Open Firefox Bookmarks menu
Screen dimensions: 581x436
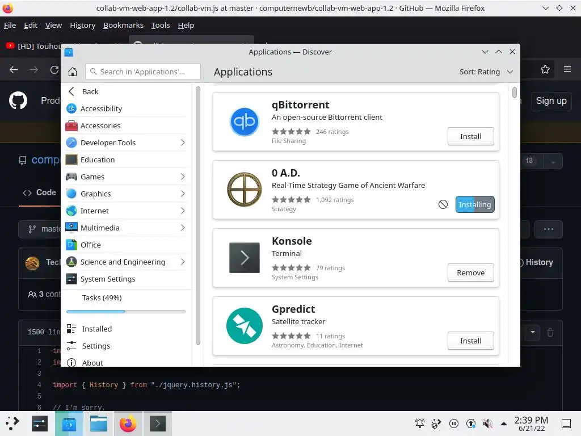point(123,25)
